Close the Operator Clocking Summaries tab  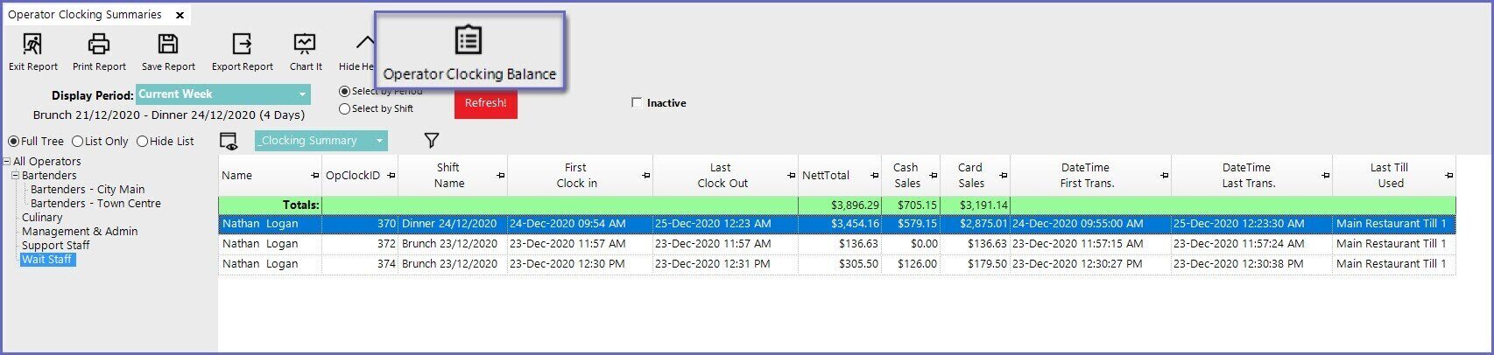(x=180, y=15)
